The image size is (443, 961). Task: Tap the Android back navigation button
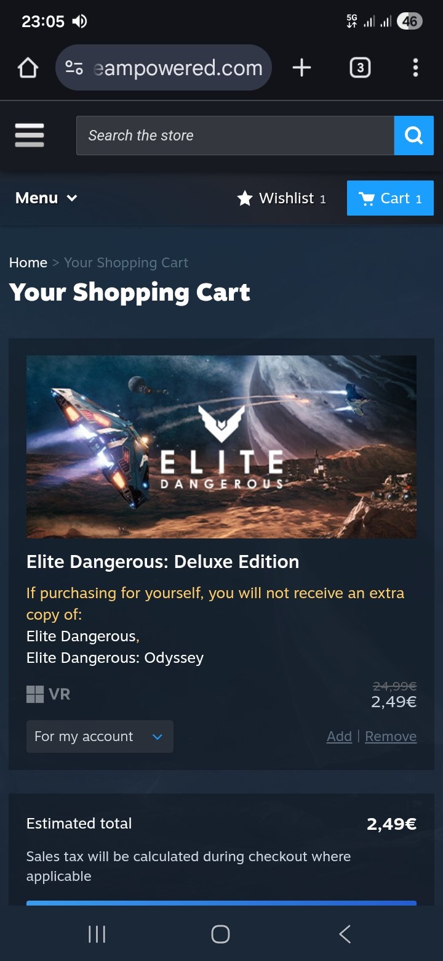tap(345, 934)
